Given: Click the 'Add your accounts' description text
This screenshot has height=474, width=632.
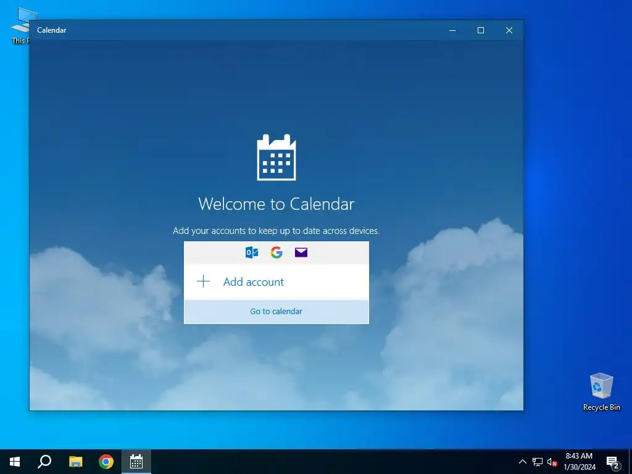Looking at the screenshot, I should [x=276, y=231].
